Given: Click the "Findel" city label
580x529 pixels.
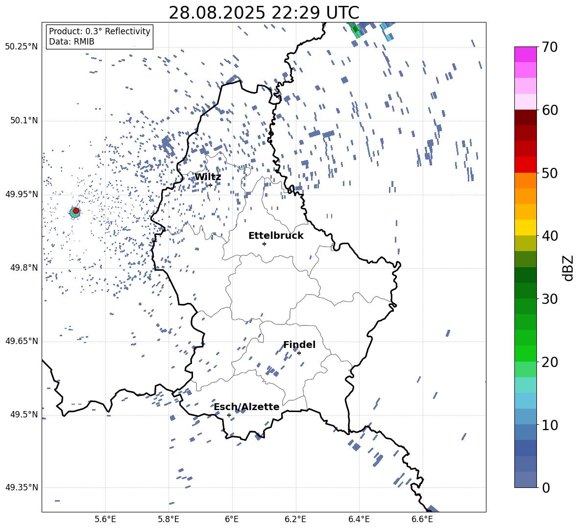Looking at the screenshot, I should pos(299,345).
